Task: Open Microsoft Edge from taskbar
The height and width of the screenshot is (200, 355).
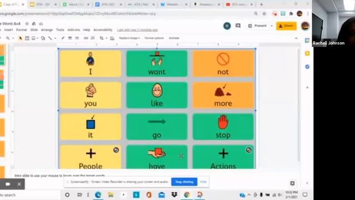Action: click(x=98, y=195)
